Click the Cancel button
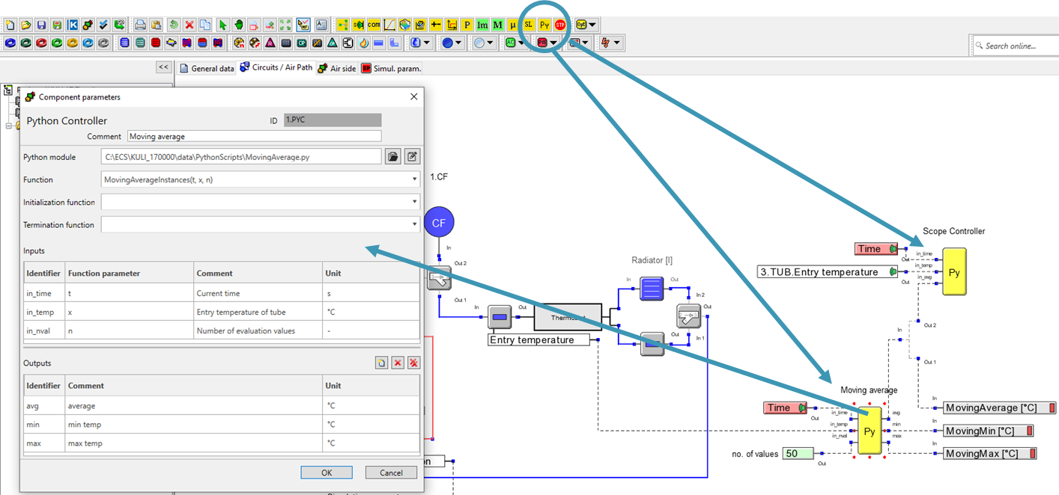The width and height of the screenshot is (1059, 495). [391, 473]
